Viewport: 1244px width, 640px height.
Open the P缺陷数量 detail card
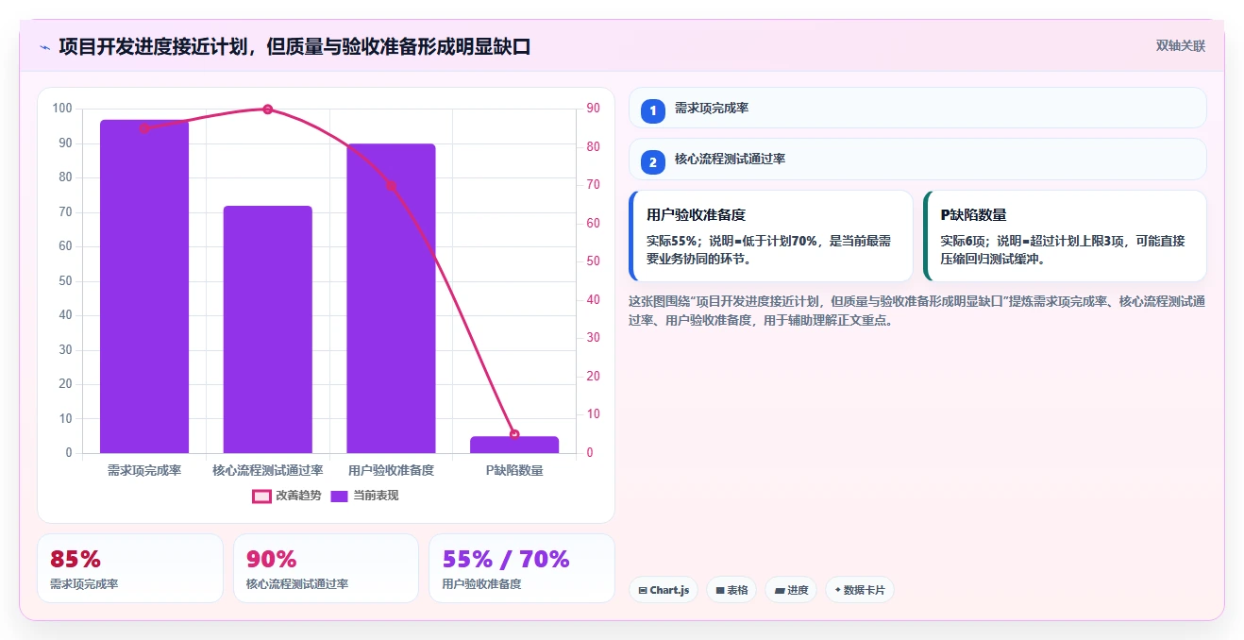point(1065,236)
